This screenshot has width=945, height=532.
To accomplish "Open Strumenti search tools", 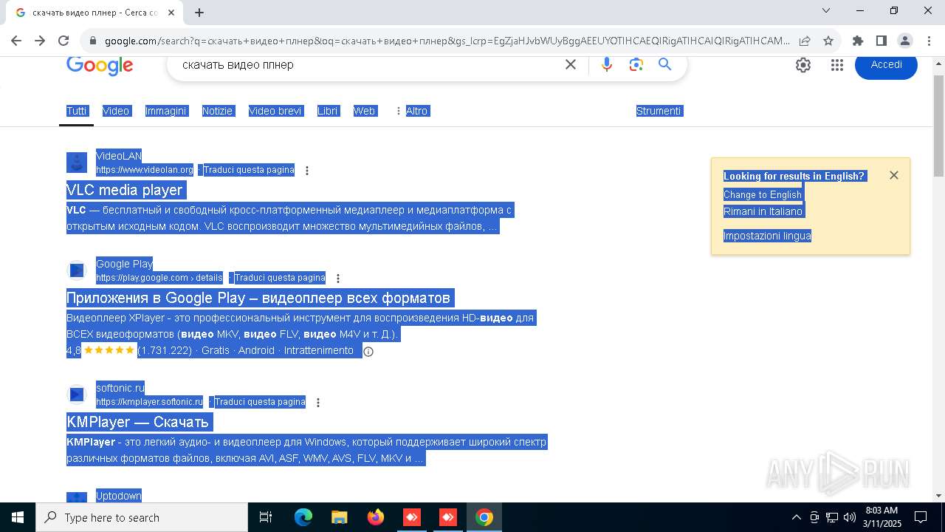I will click(x=659, y=111).
